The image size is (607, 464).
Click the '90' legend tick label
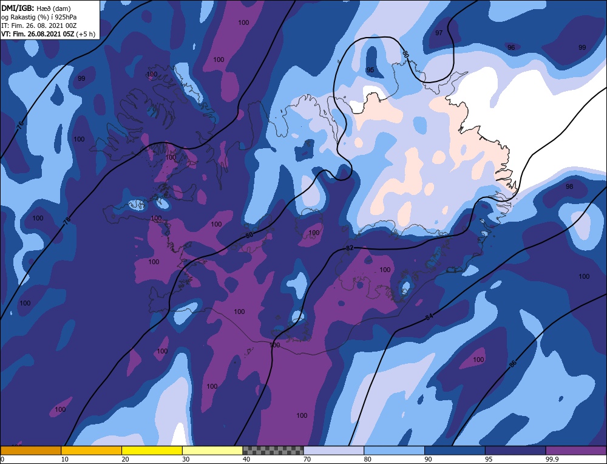coord(428,459)
